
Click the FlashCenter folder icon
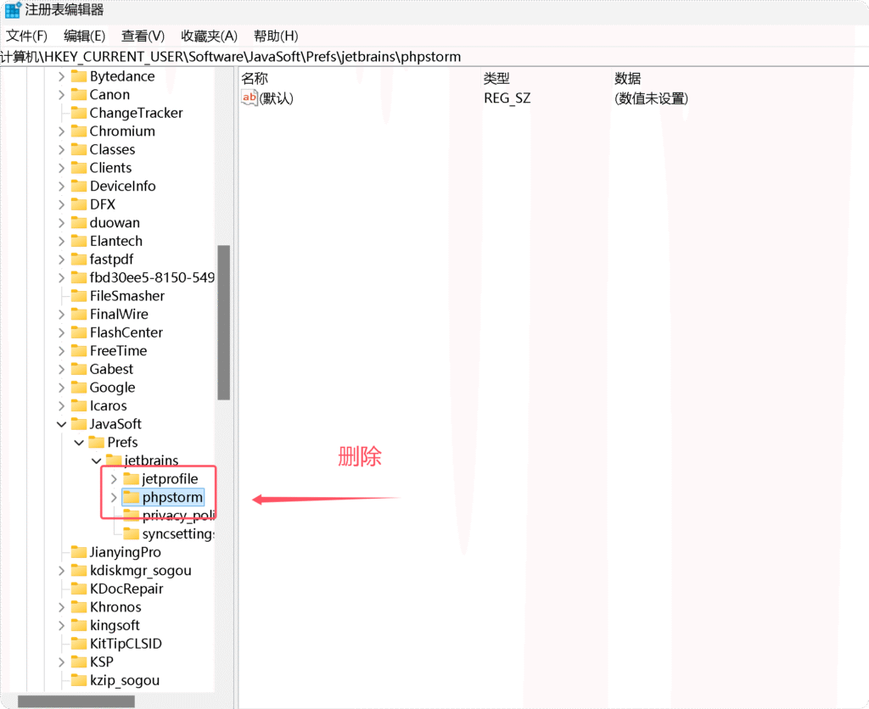click(79, 332)
